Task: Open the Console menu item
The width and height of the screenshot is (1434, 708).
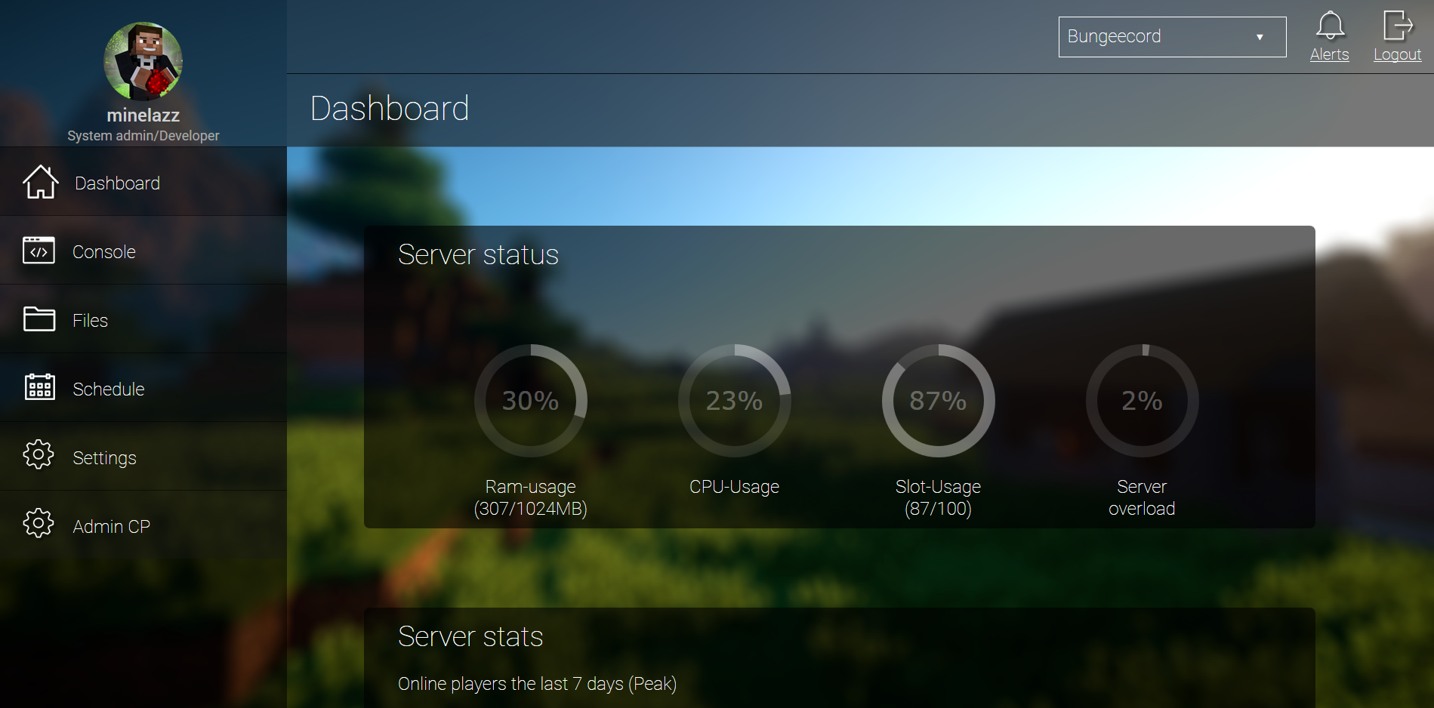Action: (104, 252)
